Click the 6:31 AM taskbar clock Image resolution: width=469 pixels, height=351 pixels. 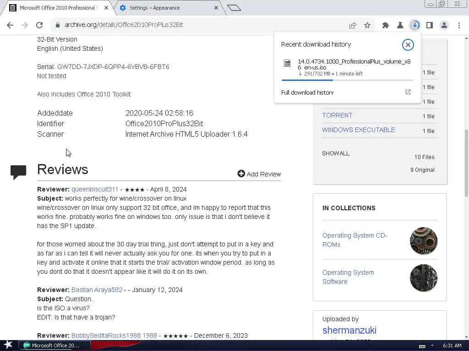(452, 346)
